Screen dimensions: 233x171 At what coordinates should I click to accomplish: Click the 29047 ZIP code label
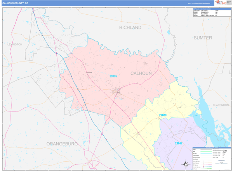[179, 143]
